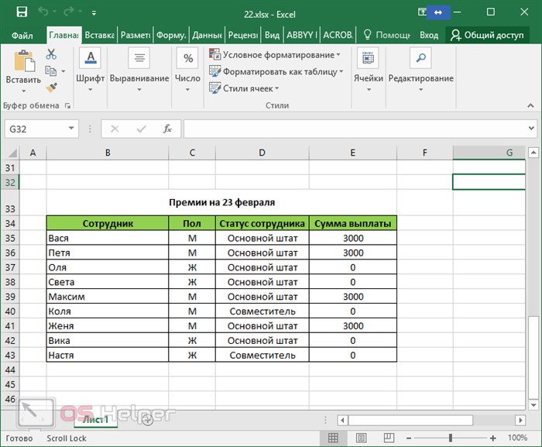Select column E header
This screenshot has width=542, height=447.
(x=352, y=153)
